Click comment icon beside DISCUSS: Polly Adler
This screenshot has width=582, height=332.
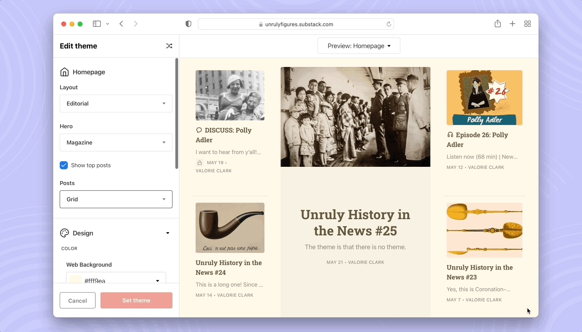point(199,130)
